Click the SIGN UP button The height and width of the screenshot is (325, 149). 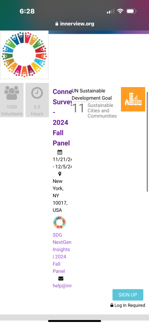128,295
